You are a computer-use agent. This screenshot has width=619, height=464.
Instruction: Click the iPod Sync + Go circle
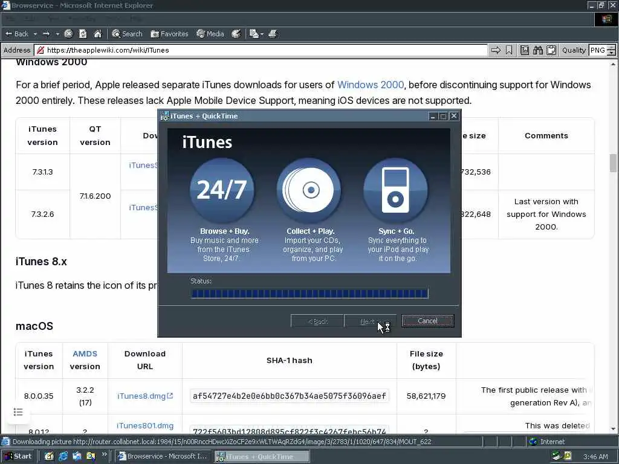[x=395, y=190]
